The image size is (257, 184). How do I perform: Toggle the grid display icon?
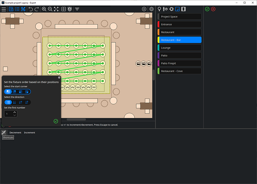(64, 9)
